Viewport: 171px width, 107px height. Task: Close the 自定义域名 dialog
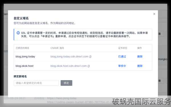tap(154, 14)
